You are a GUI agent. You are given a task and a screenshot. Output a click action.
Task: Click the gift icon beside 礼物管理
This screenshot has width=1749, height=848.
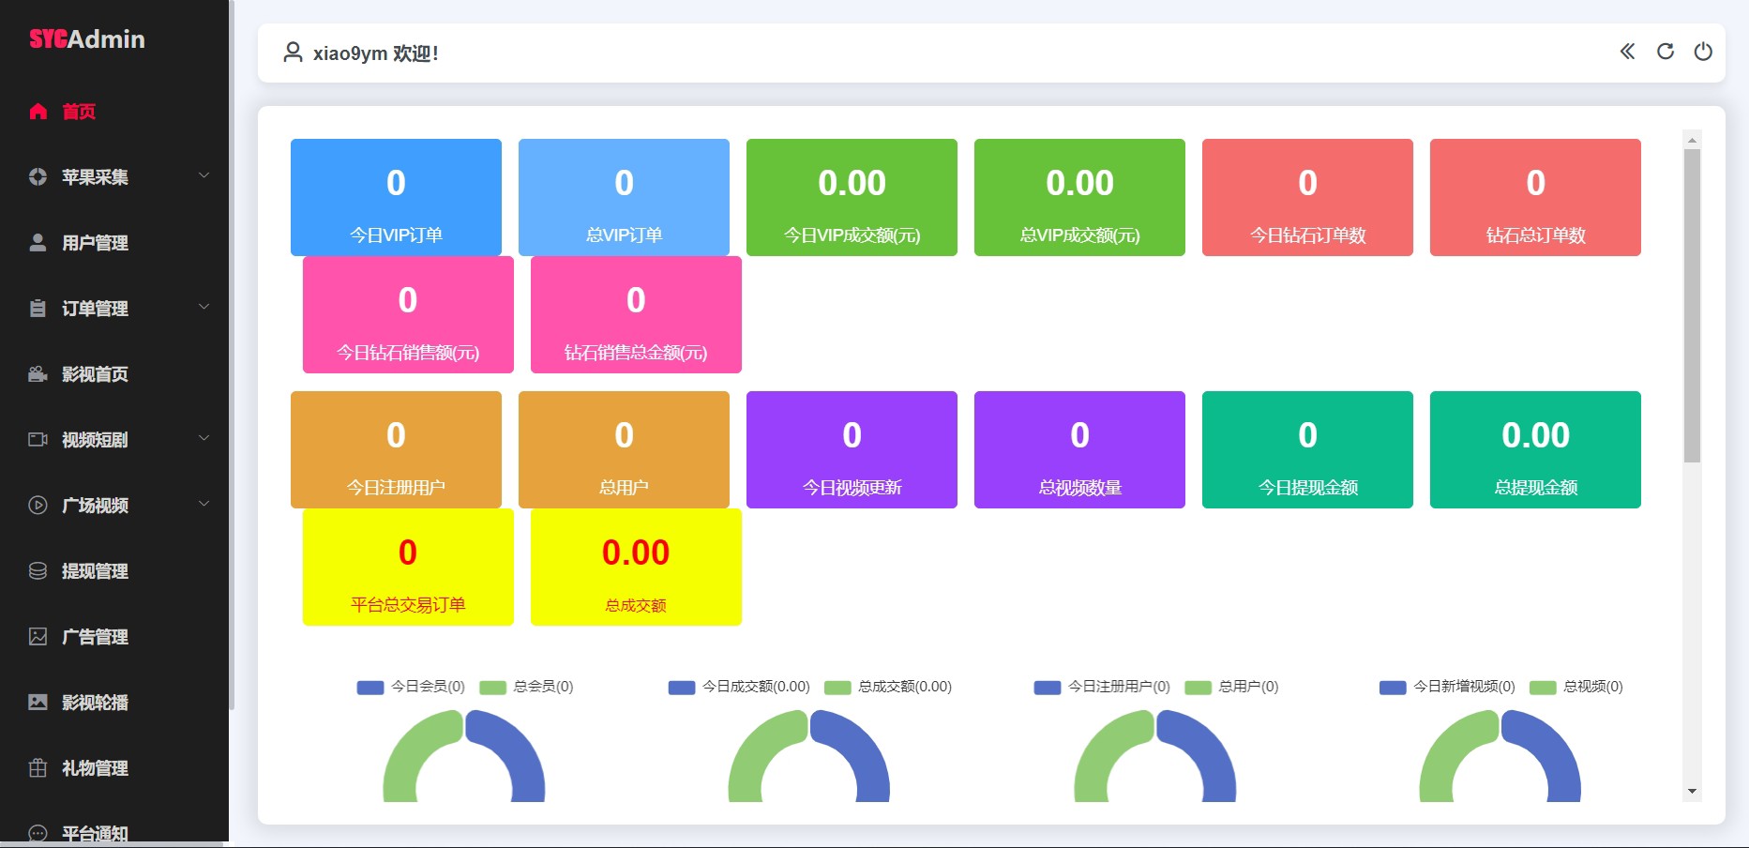click(38, 768)
